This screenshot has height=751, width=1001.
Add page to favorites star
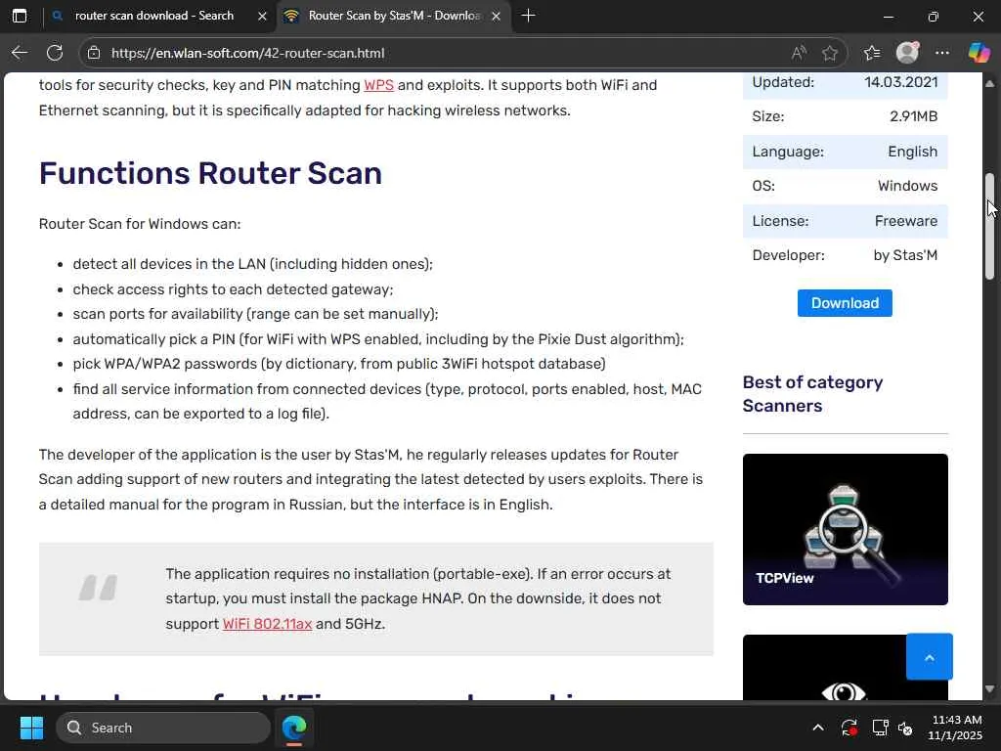click(x=829, y=53)
